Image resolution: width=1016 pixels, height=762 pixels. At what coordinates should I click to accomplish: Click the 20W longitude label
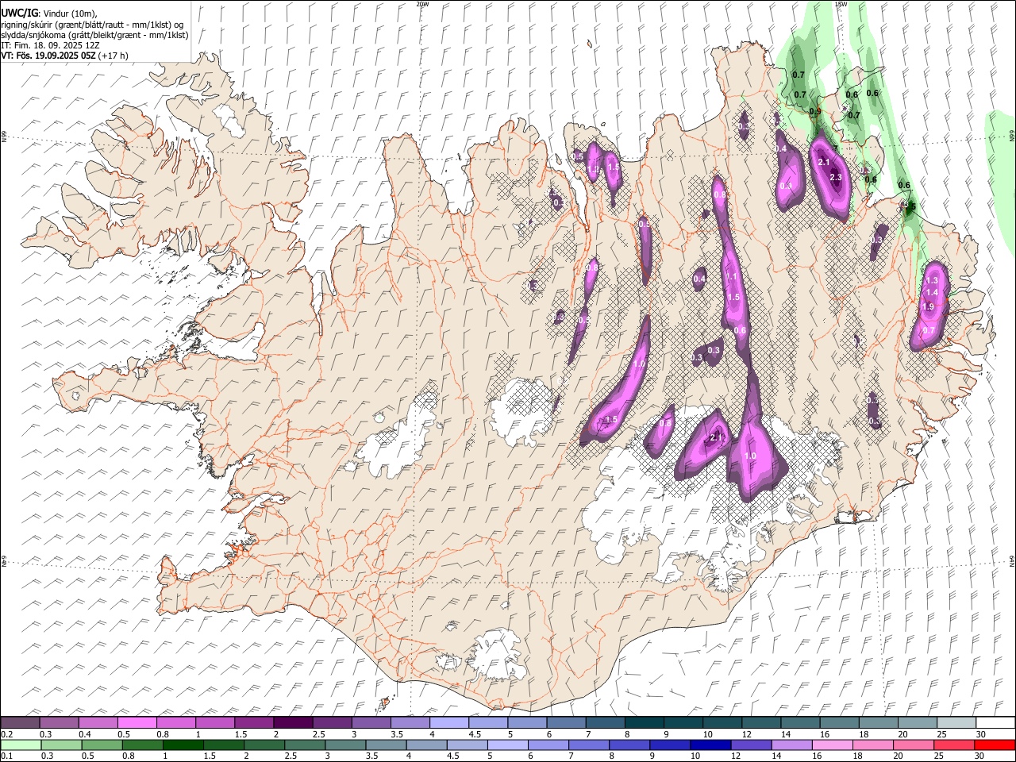[x=422, y=4]
